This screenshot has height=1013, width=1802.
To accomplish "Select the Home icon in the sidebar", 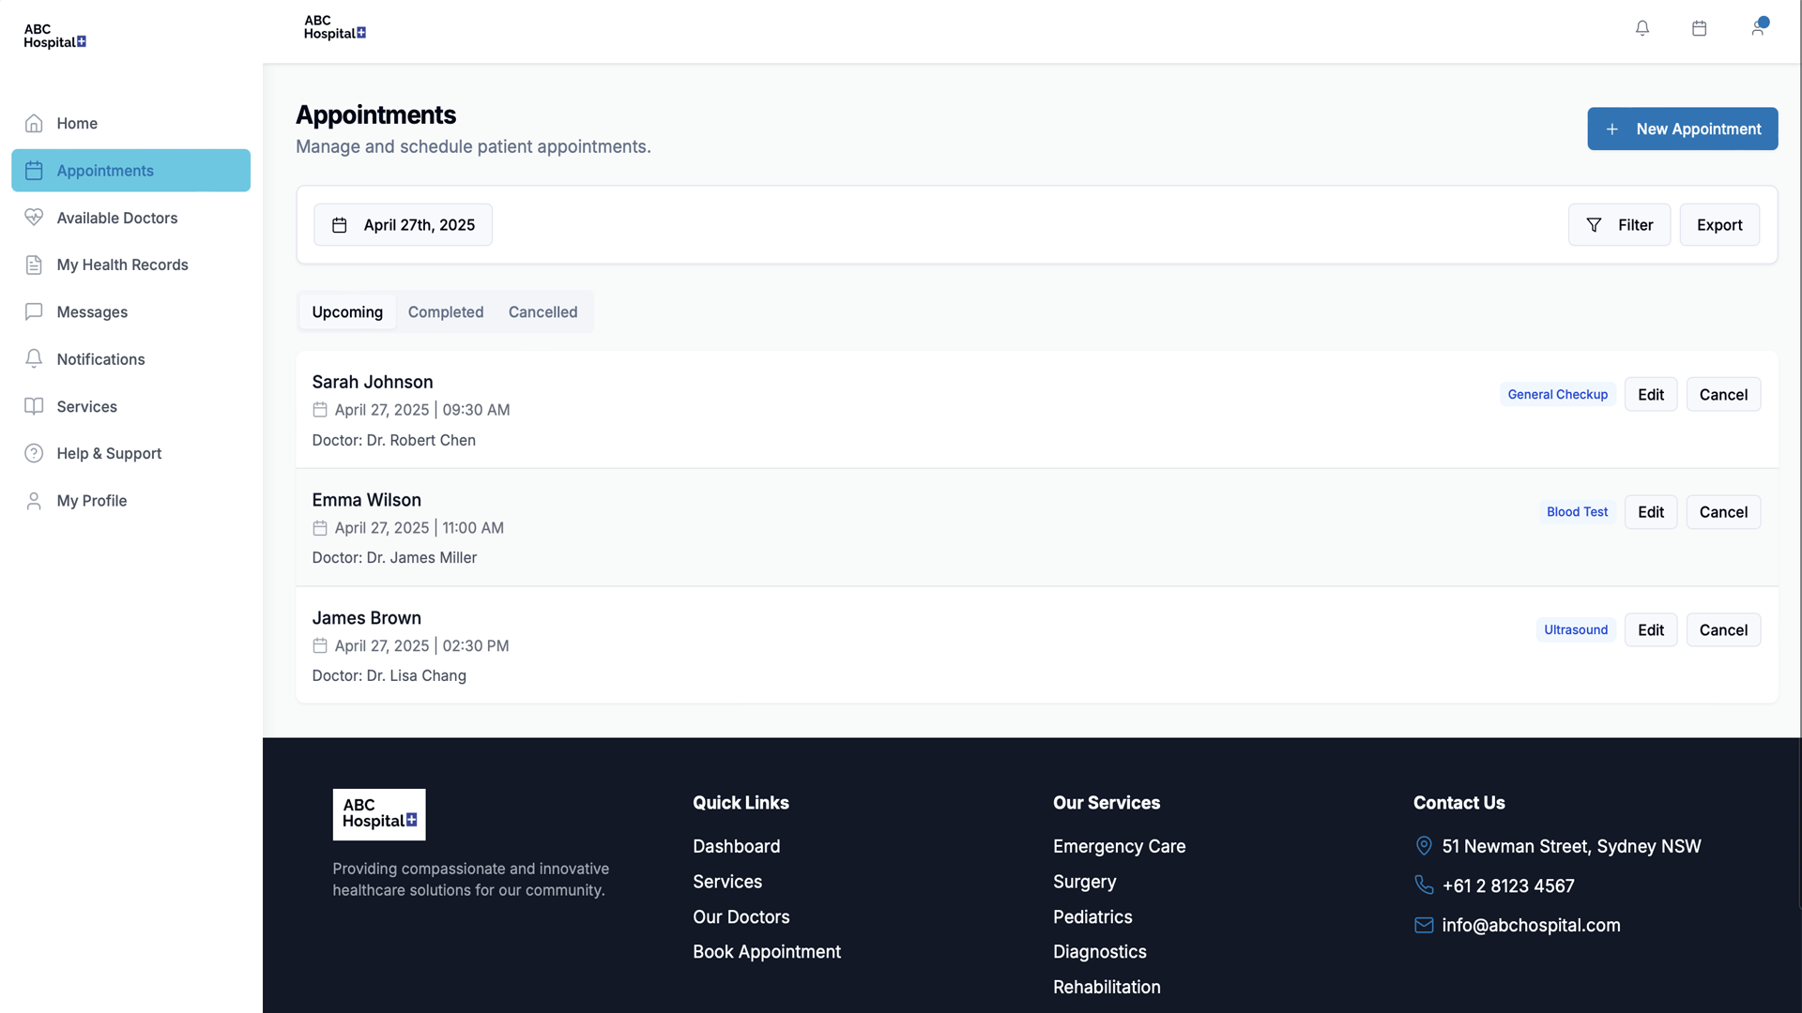I will (x=34, y=123).
